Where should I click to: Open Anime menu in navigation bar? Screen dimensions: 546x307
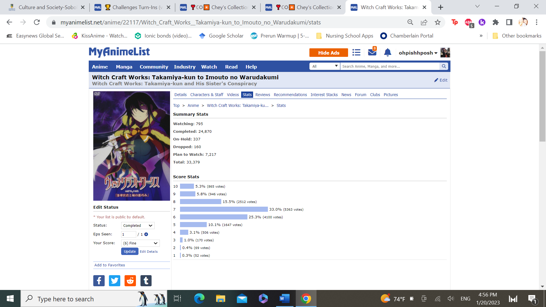pyautogui.click(x=100, y=67)
